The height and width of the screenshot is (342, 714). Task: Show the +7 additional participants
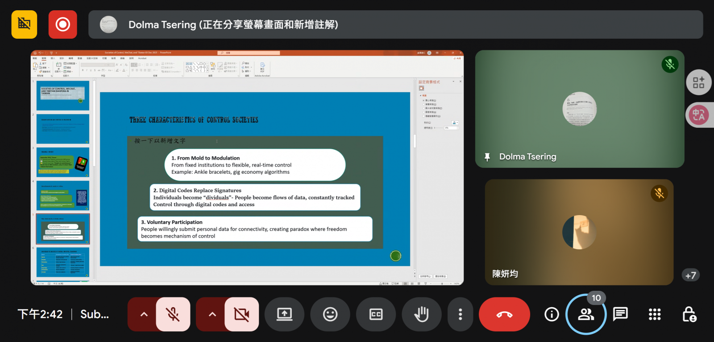[690, 275]
